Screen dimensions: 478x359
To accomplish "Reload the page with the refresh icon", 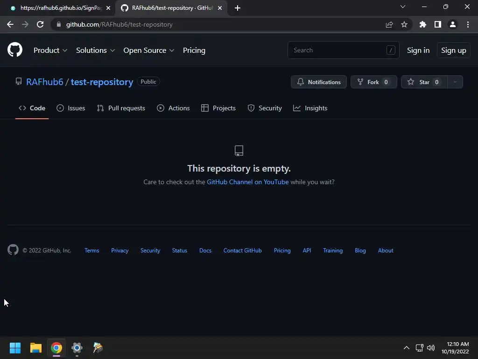I will [40, 24].
